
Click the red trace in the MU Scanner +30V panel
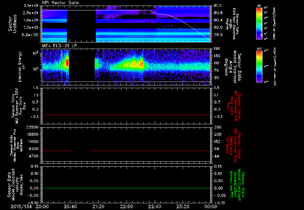pos(126,115)
